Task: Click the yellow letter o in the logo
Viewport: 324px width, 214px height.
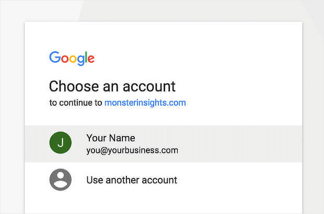Action: click(x=72, y=59)
